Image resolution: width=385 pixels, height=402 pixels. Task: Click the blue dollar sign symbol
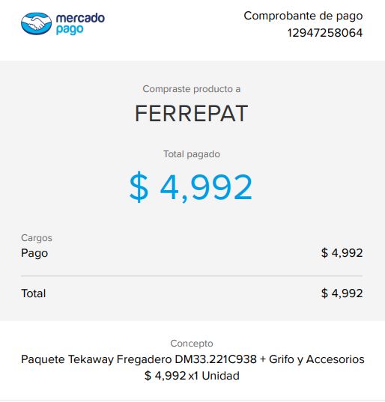tap(139, 187)
